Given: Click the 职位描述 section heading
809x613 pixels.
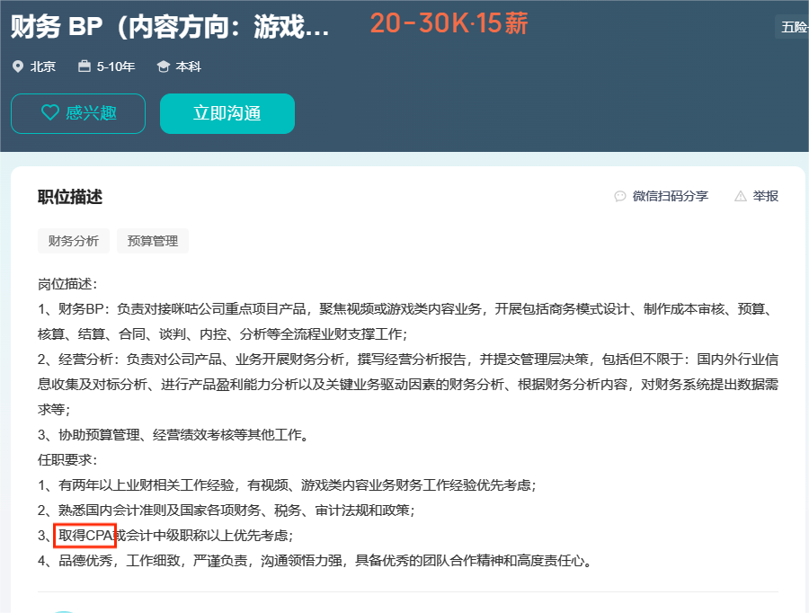Looking at the screenshot, I should coord(70,197).
